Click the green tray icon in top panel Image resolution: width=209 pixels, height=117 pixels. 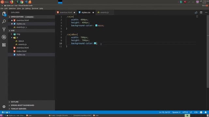coord(181,2)
